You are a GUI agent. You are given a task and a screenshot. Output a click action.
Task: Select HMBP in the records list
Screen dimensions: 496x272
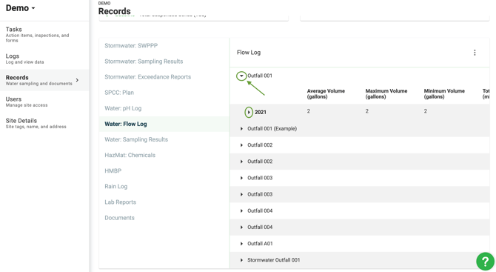click(113, 171)
